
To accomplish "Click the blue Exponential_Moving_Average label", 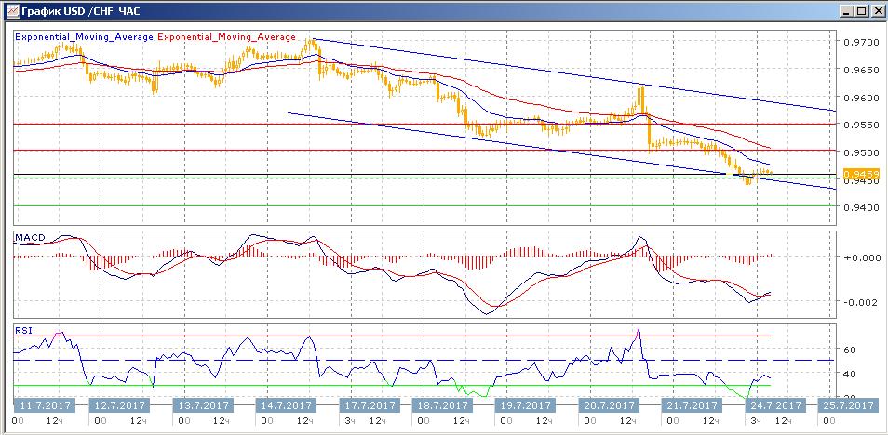I will (x=85, y=37).
